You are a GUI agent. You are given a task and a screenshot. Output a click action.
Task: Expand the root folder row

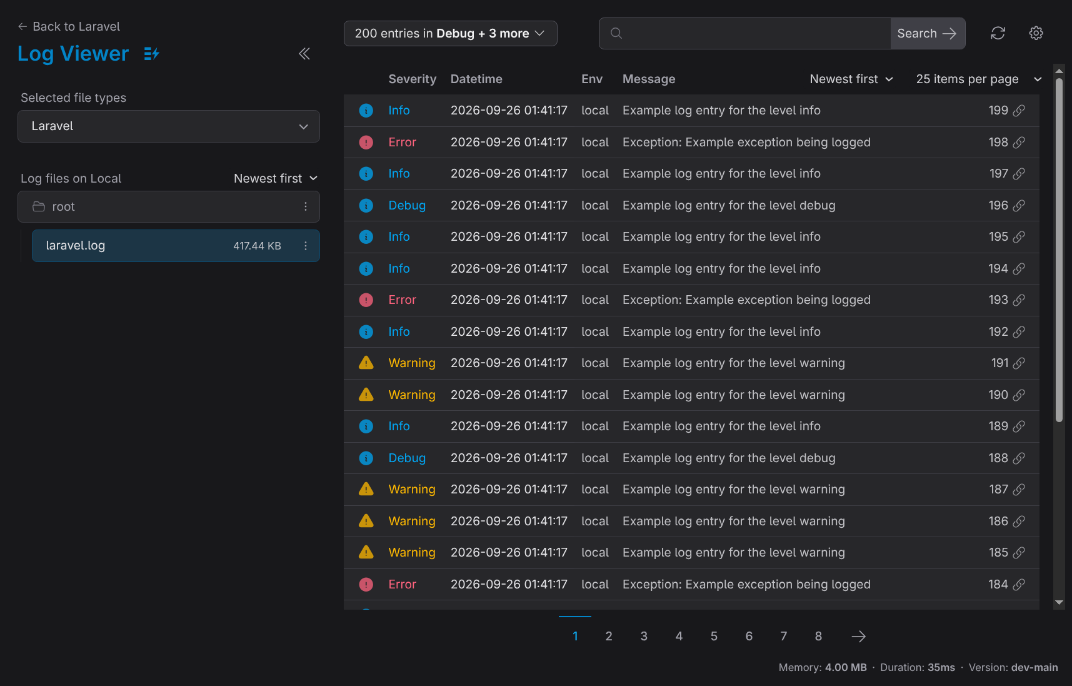(169, 206)
